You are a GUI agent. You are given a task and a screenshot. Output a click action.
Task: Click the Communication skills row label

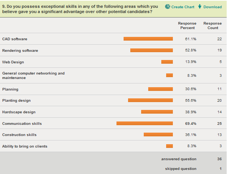[22, 124]
